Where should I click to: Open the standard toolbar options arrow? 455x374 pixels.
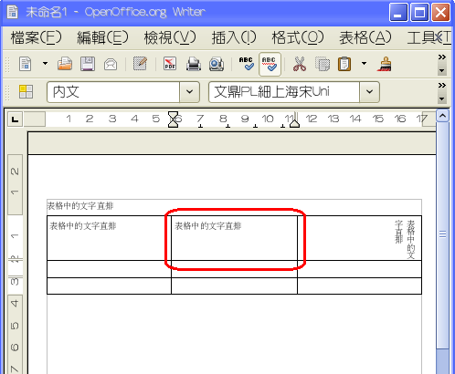point(442,71)
